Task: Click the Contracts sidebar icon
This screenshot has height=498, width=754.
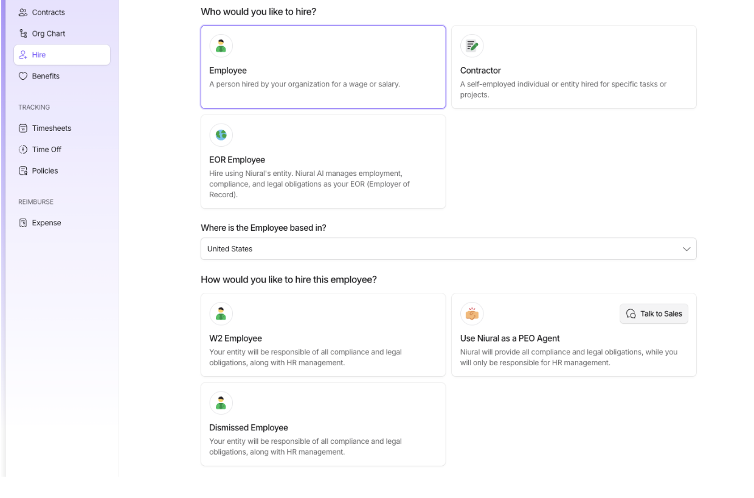Action: 23,12
